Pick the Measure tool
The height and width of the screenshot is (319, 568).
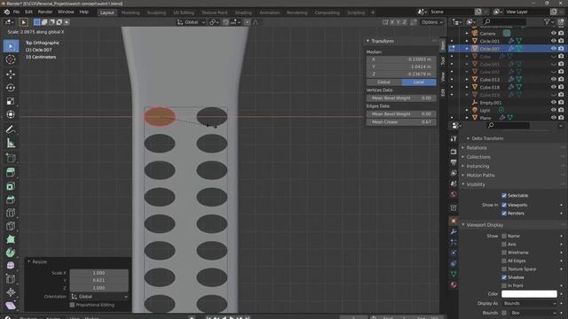(x=11, y=144)
